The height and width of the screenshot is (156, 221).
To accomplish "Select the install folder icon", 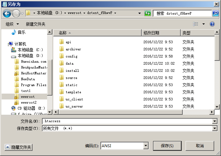I will pos(61,71).
